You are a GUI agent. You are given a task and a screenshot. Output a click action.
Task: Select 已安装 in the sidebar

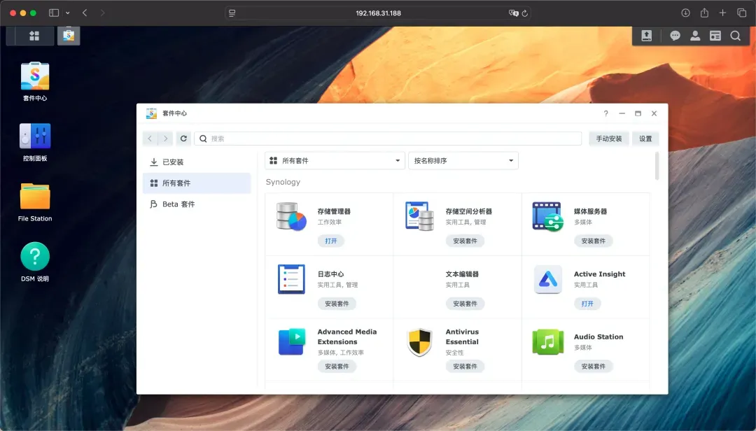tap(197, 162)
